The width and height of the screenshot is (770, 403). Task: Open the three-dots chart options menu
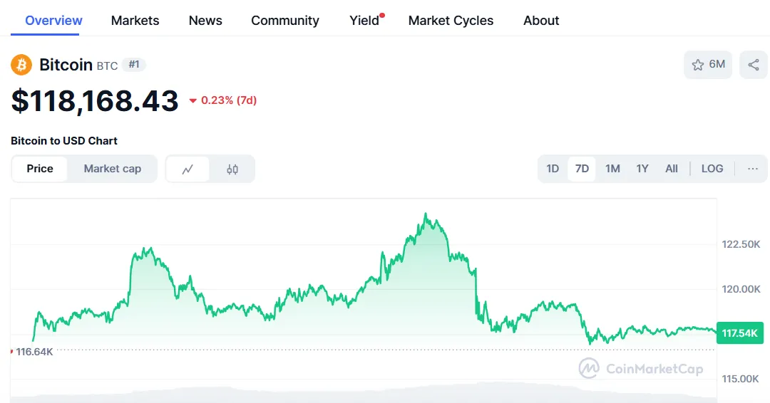[753, 169]
